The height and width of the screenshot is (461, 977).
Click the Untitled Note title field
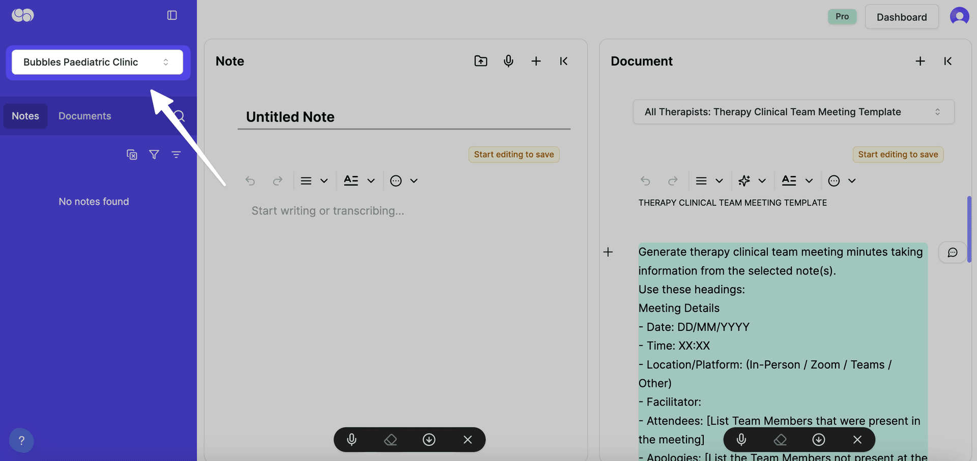click(x=290, y=117)
